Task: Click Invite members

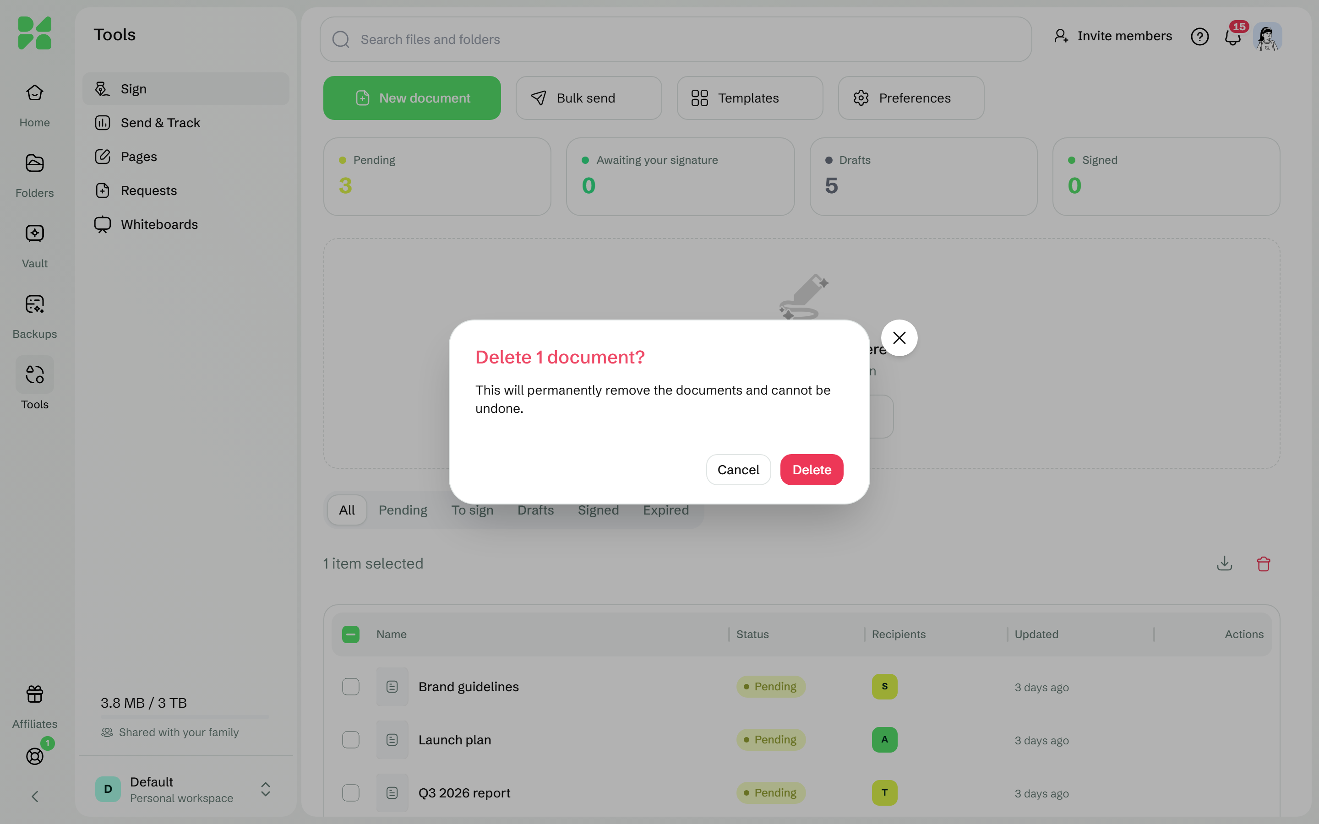Action: [1112, 36]
